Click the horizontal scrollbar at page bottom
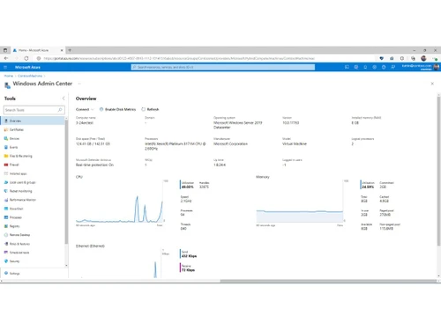441x330 pixels. click(328, 281)
